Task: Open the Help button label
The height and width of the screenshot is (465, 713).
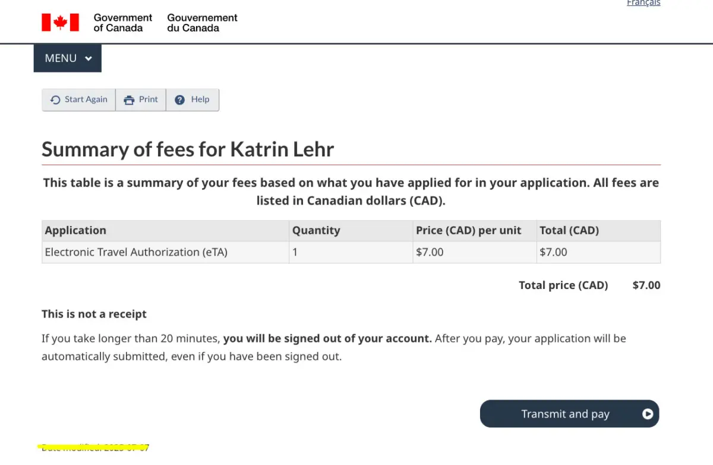Action: point(200,99)
